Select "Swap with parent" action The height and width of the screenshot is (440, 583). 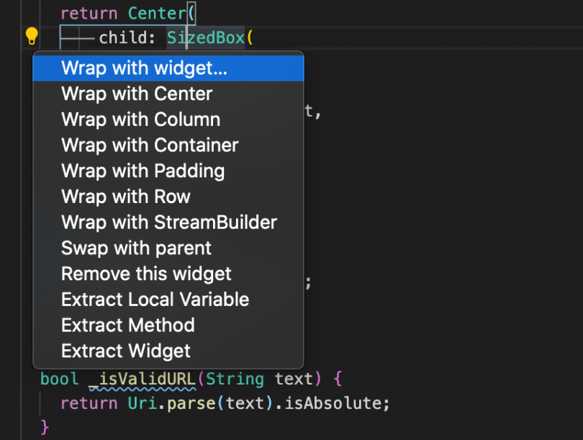[136, 248]
